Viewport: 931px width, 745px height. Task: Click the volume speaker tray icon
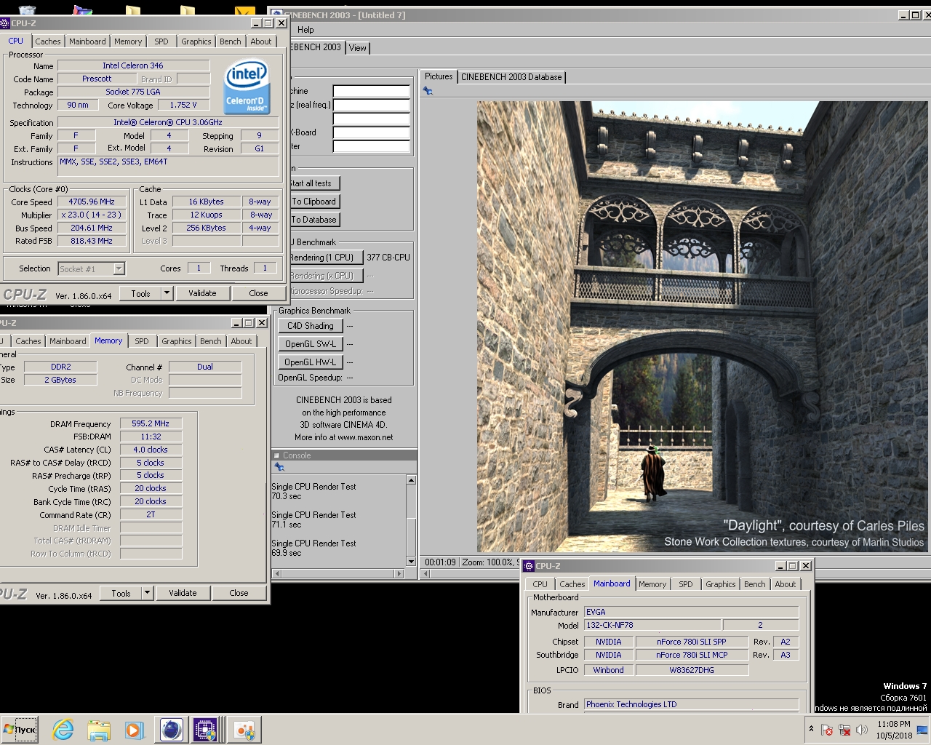pos(862,730)
